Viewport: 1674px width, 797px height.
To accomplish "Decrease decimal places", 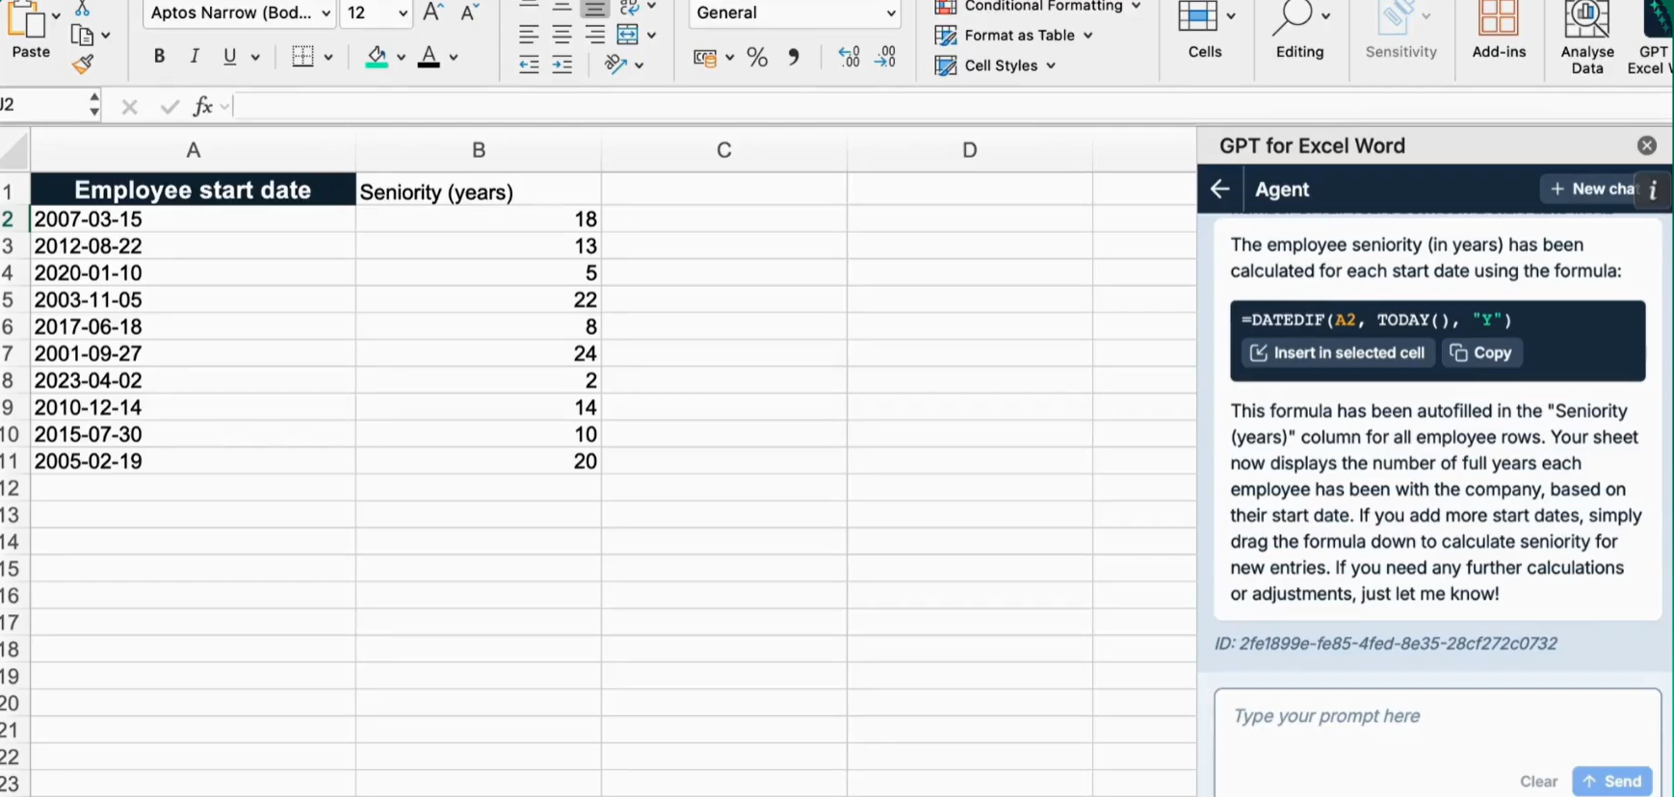I will 885,58.
